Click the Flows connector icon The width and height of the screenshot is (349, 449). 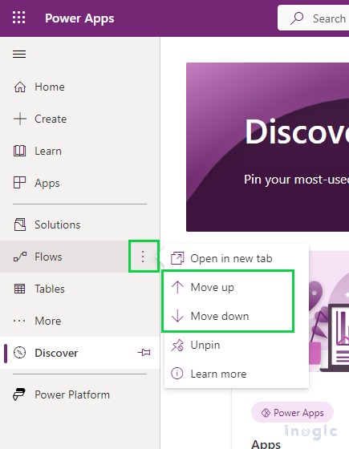(20, 257)
